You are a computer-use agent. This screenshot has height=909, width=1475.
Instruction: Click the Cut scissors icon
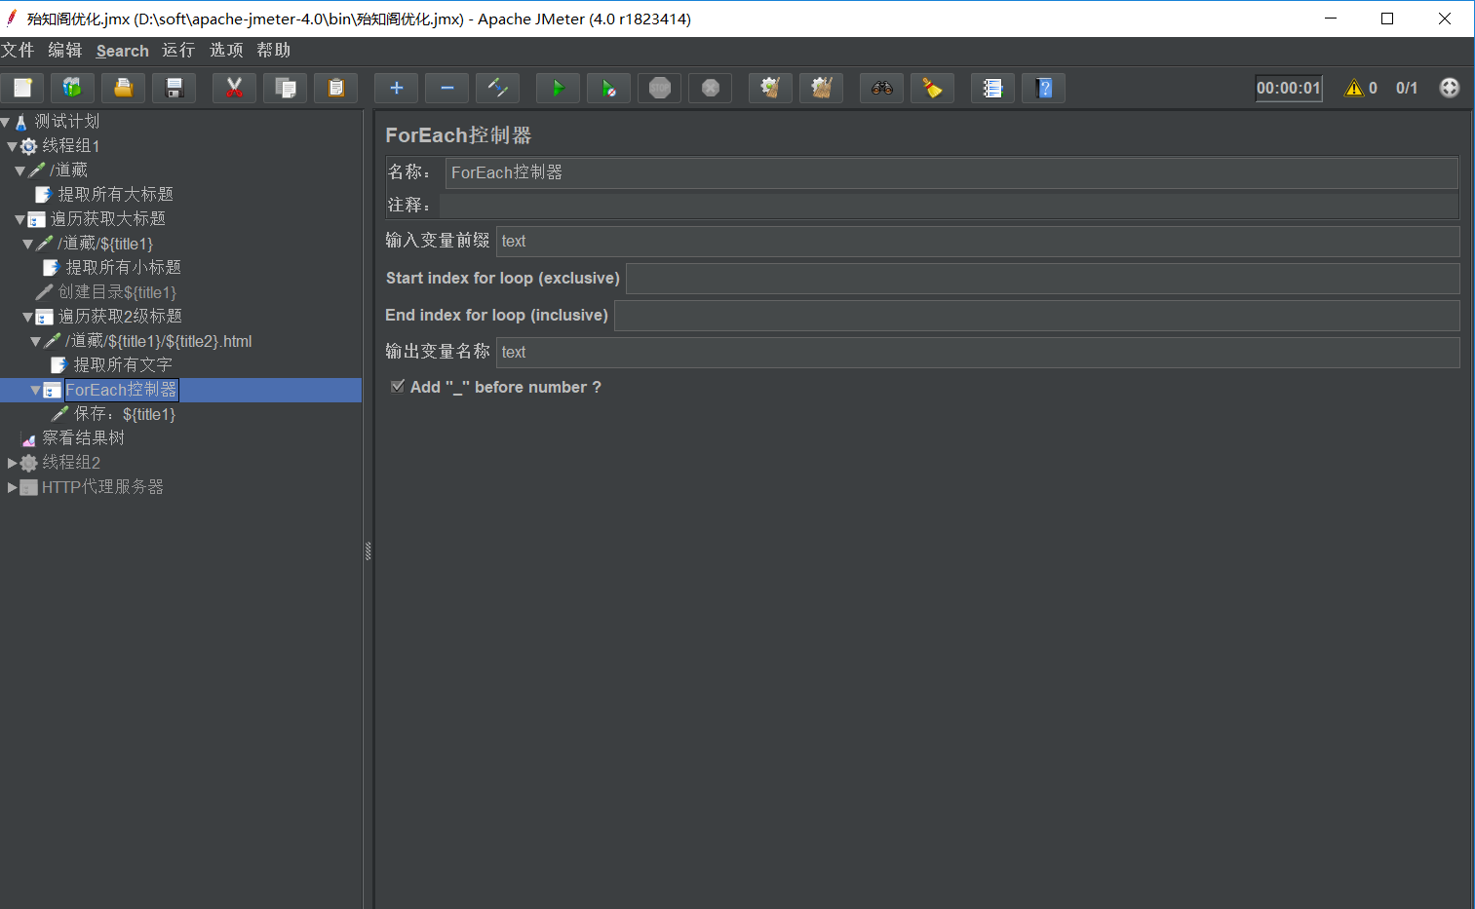235,88
